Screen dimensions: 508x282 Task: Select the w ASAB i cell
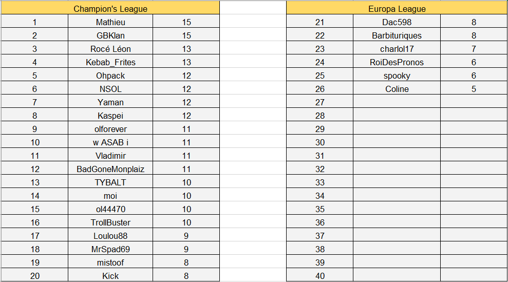tap(110, 142)
